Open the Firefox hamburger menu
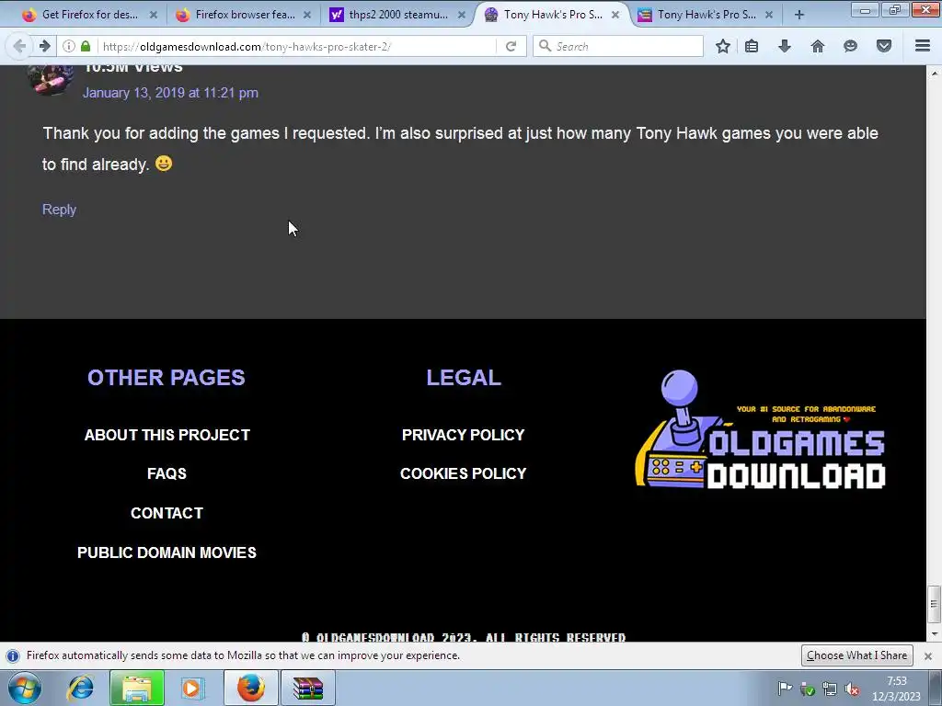The height and width of the screenshot is (706, 942). 923,46
